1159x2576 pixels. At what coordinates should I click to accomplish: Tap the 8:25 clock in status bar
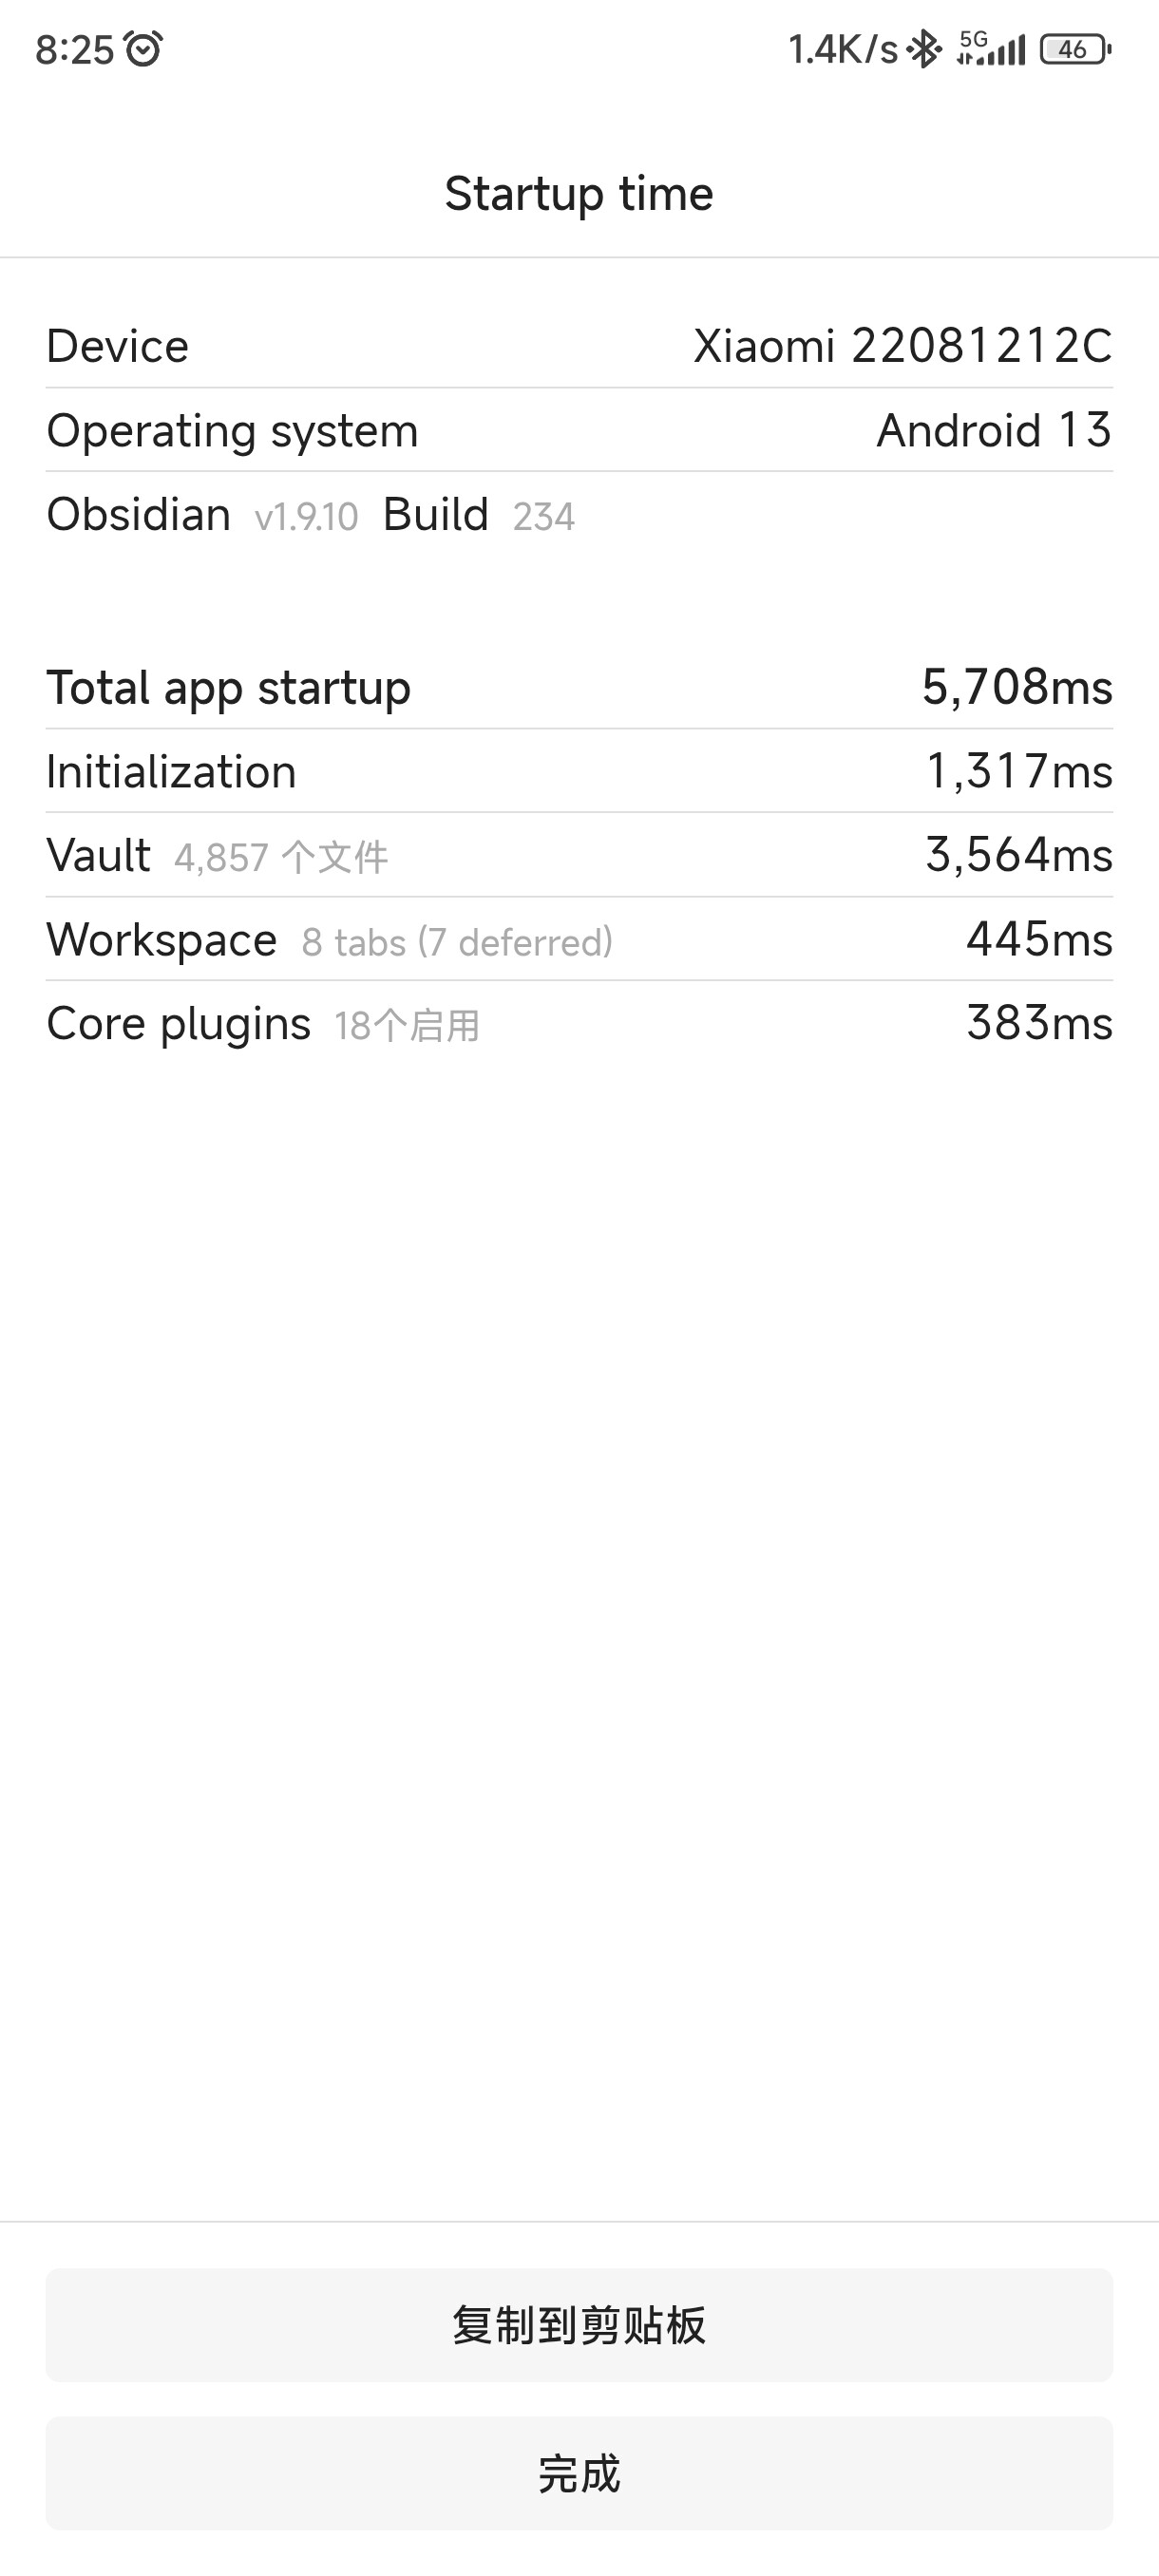click(x=74, y=50)
